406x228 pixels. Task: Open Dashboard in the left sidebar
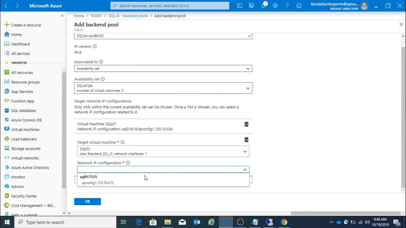21,44
